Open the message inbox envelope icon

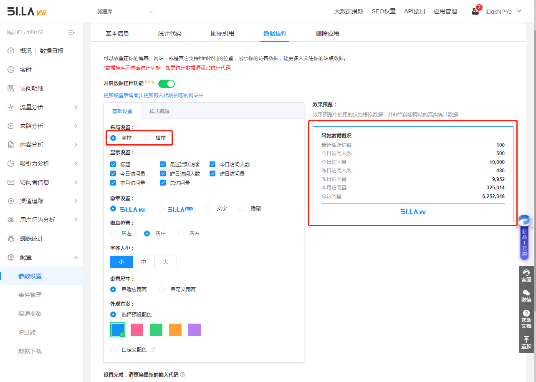[x=475, y=12]
